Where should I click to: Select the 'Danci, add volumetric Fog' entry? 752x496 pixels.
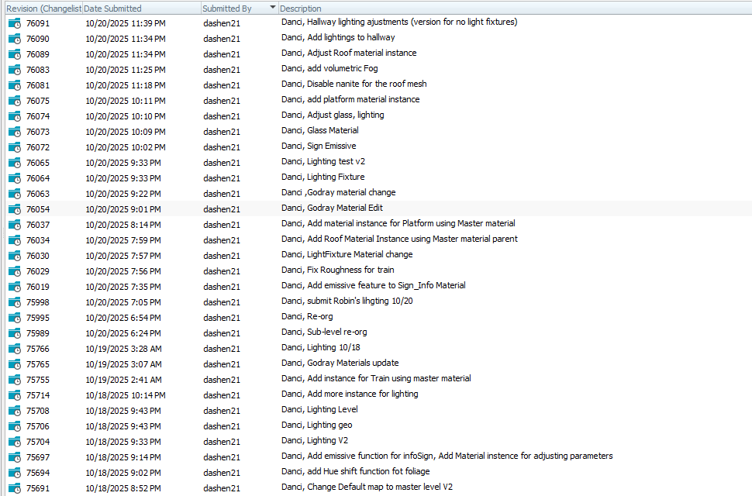click(x=329, y=69)
